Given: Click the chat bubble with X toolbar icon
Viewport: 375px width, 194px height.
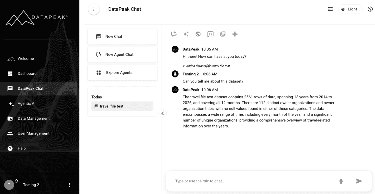Looking at the screenshot, I should tap(210, 34).
